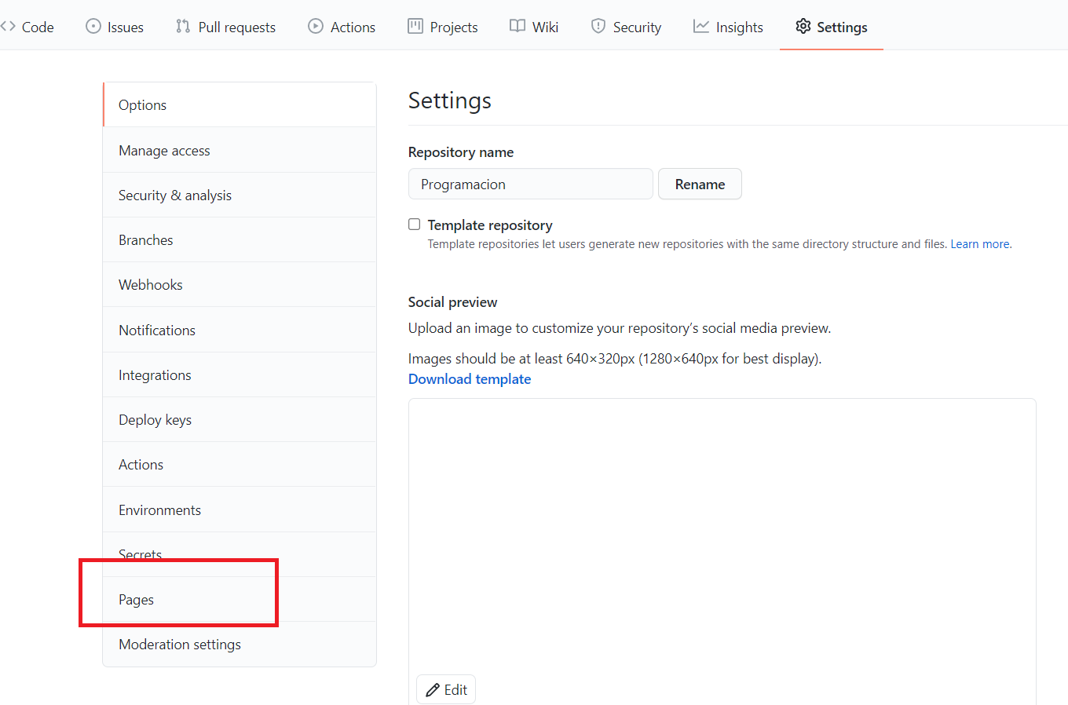Open the Security tab
Image resolution: width=1068 pixels, height=705 pixels.
[x=626, y=27]
